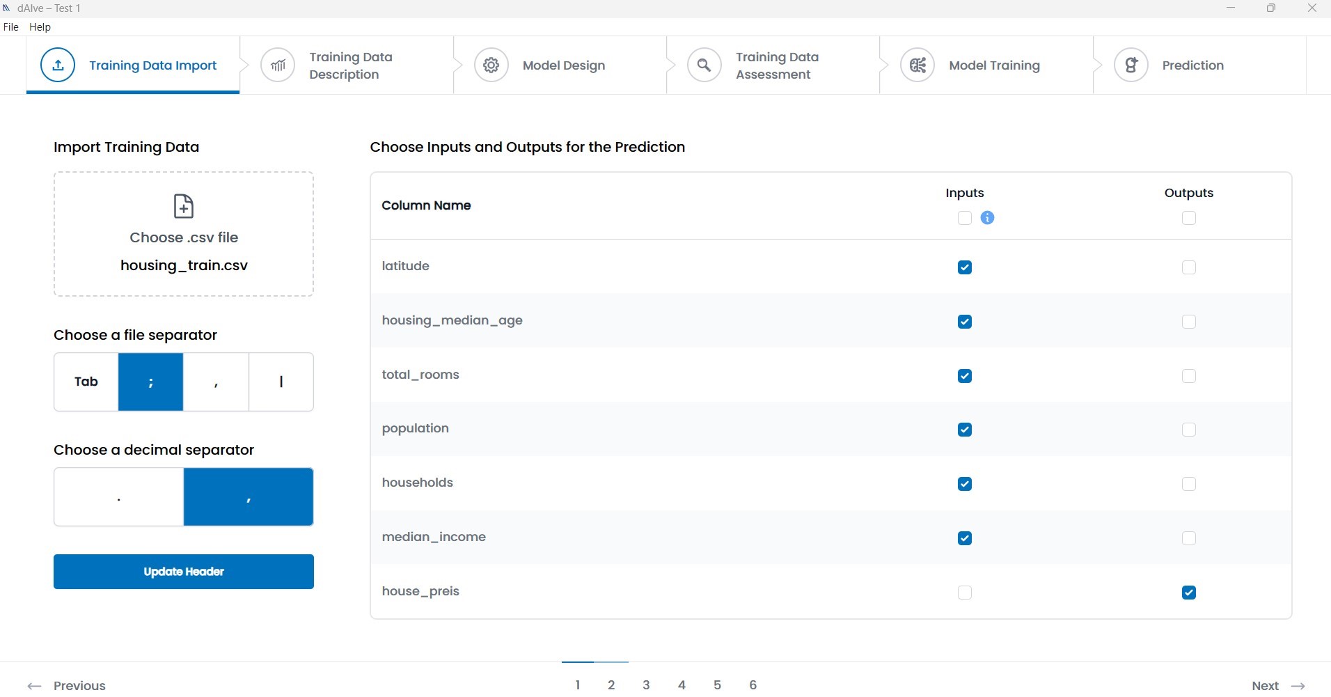
Task: Click the back arrow next to Previous
Action: click(x=34, y=685)
